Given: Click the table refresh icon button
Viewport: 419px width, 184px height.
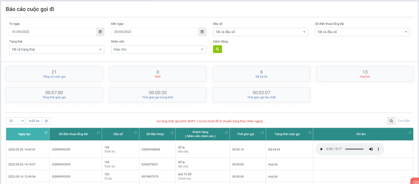Looking at the screenshot, I should (x=46, y=121).
